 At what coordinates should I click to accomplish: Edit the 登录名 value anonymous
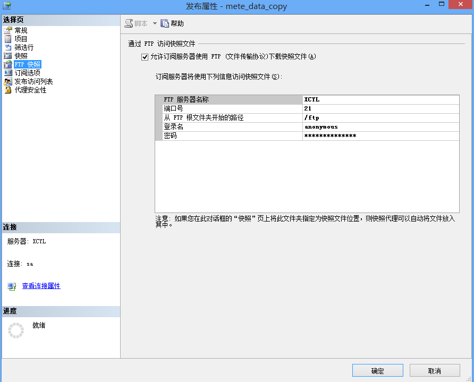pos(381,126)
